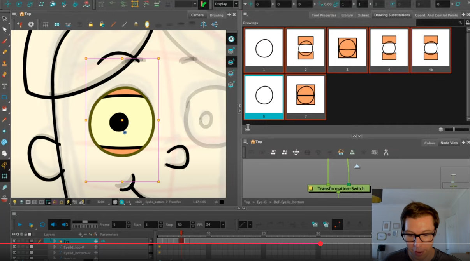
Task: Select the Eraser tool
Action: point(5,74)
